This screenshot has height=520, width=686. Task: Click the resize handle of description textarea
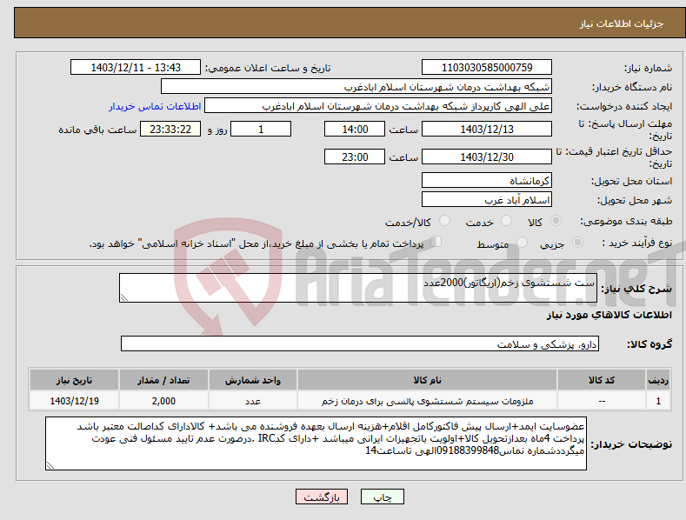[x=124, y=297]
